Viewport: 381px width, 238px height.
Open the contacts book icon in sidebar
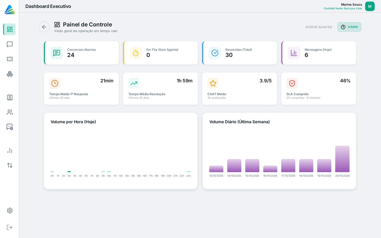tap(10, 97)
